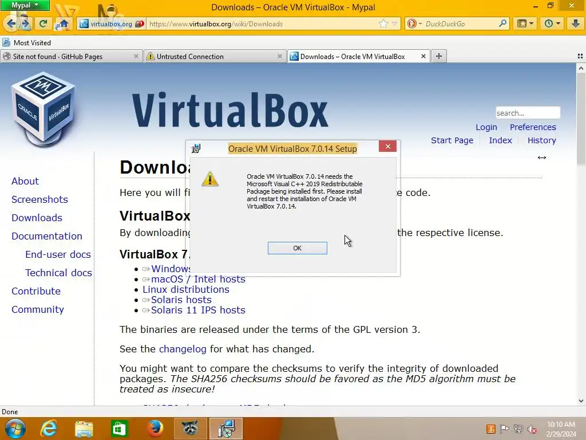586x440 pixels.
Task: Switch to Site not found GitHub Pages tab
Action: point(71,57)
